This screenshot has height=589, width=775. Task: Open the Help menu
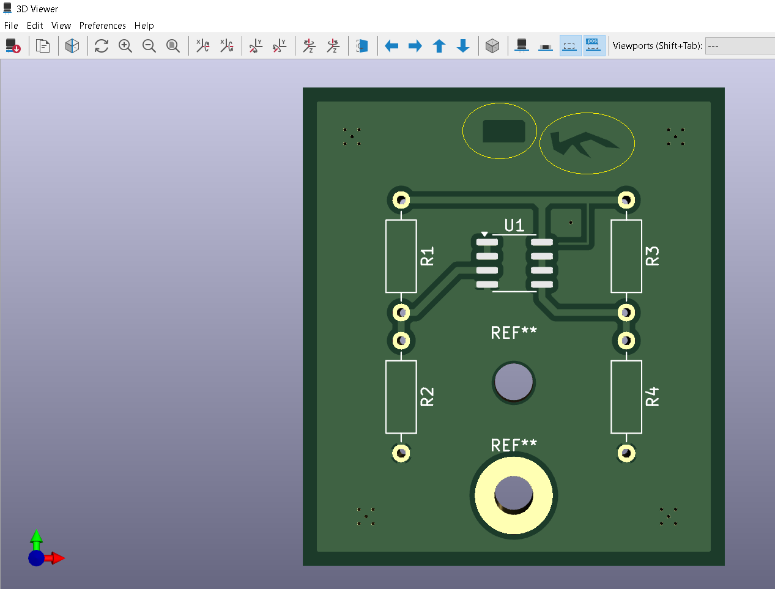pyautogui.click(x=144, y=26)
